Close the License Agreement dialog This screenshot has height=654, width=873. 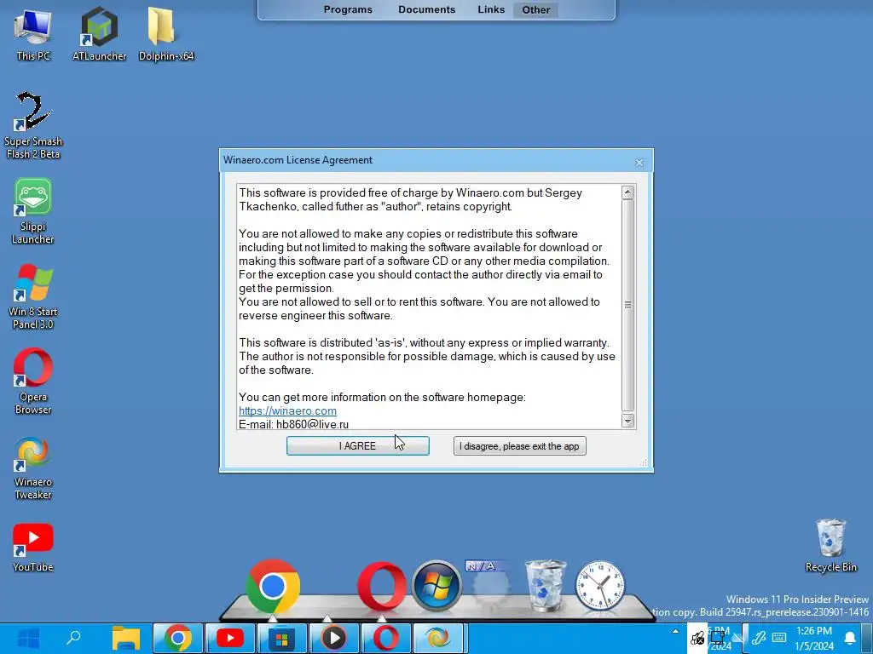tap(639, 163)
